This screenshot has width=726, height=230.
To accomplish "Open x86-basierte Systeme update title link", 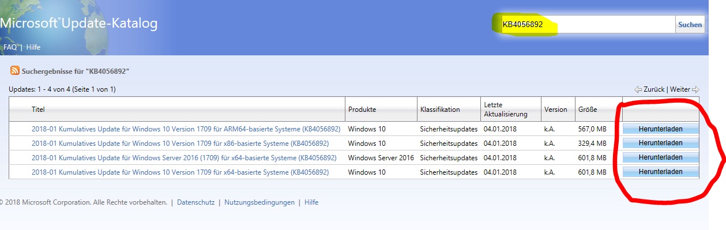I will pos(180,143).
